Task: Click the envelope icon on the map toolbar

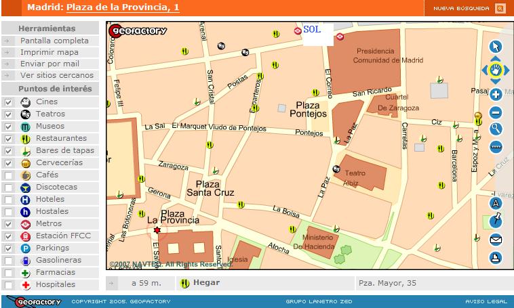Action: point(496,239)
